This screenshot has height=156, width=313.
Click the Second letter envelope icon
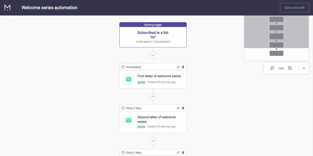[x=129, y=120]
